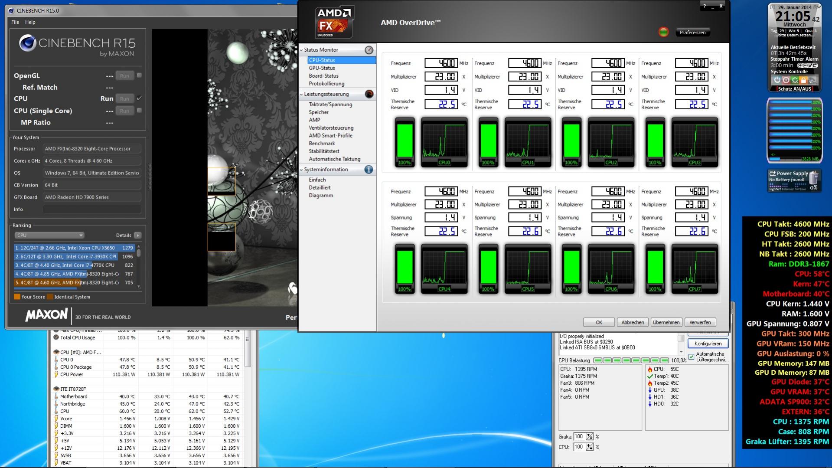Click the Power Supply plug icon
Viewport: 832px width, 468px height.
pyautogui.click(x=814, y=177)
